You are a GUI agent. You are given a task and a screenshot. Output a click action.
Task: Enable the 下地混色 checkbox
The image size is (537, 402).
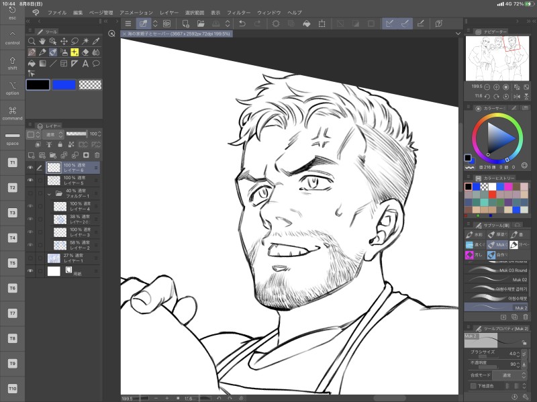click(473, 386)
